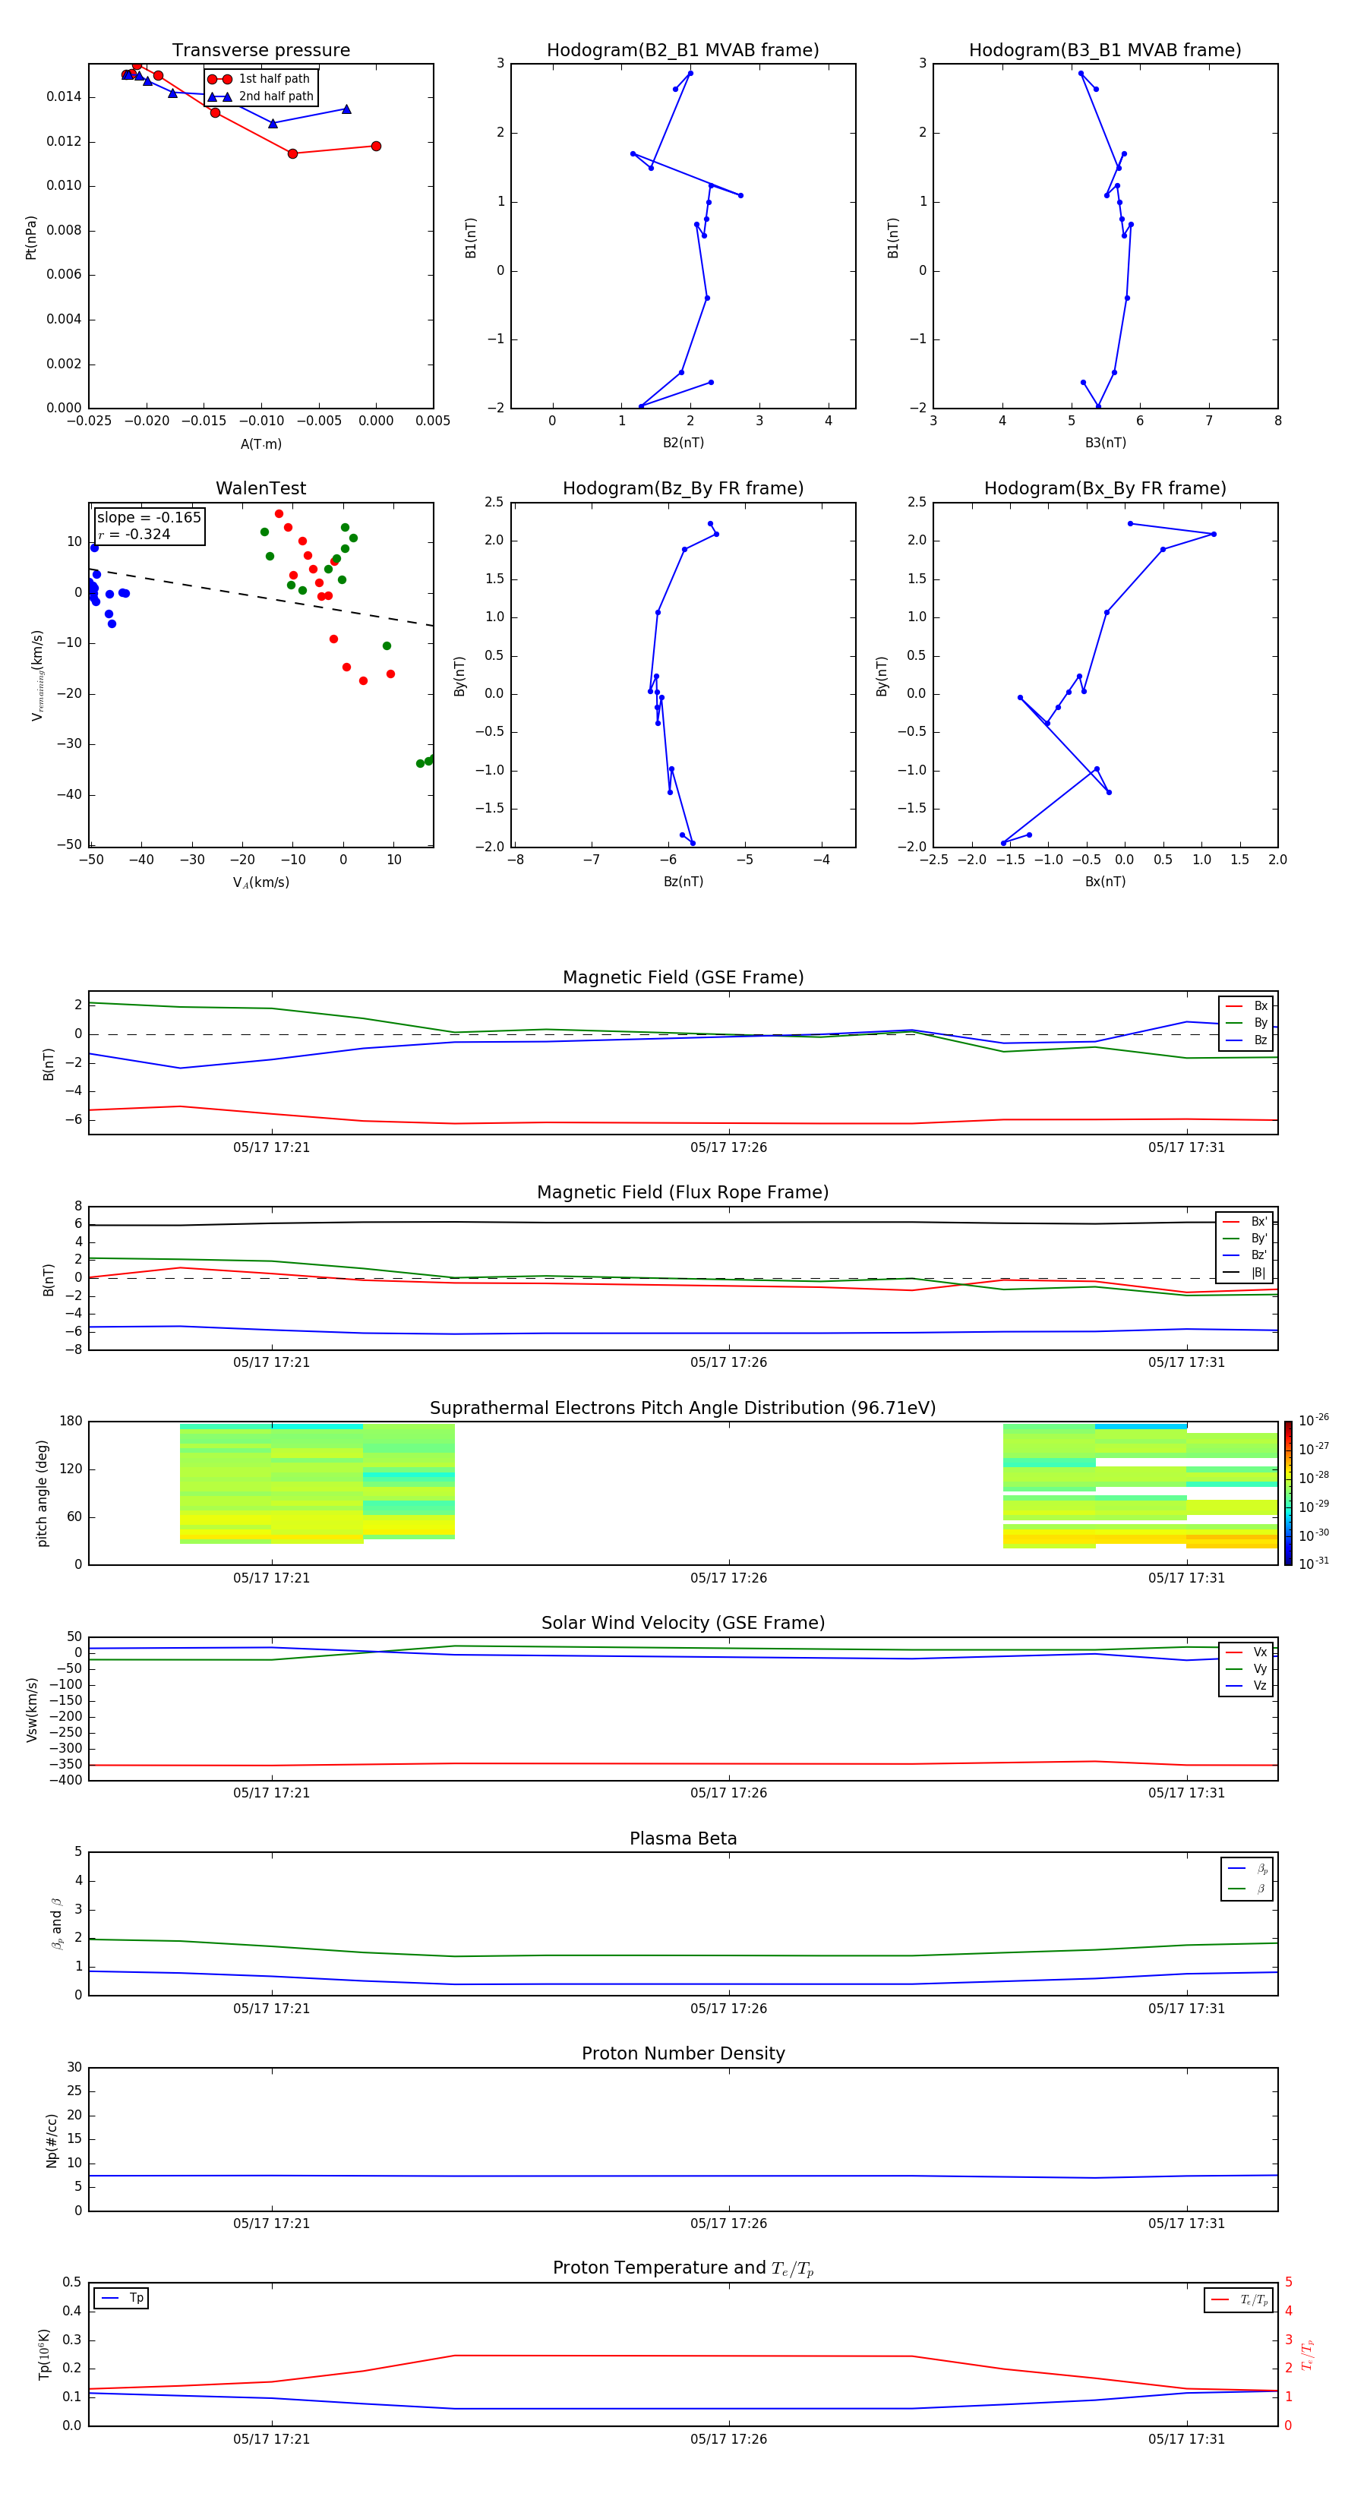Viewport: 1367px width, 2506px height.
Task: Click 'Hodogram(Bz_By FR frame)' title
Action: pyautogui.click(x=683, y=488)
